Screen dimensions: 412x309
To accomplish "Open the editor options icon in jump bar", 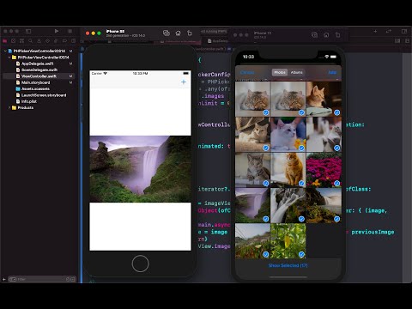I will (x=397, y=41).
